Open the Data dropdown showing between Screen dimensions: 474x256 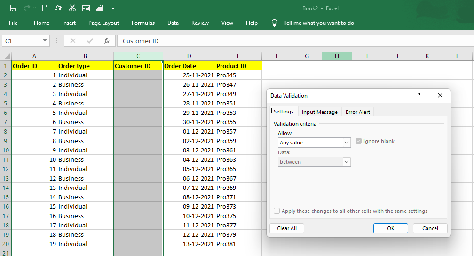tap(347, 162)
